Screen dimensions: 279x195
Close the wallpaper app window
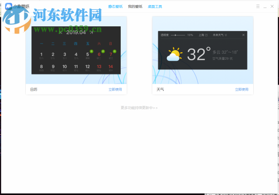272,7
